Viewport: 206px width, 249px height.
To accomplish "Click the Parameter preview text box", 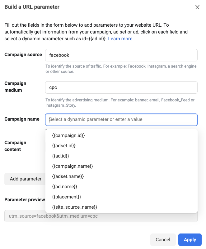I will click(101, 216).
